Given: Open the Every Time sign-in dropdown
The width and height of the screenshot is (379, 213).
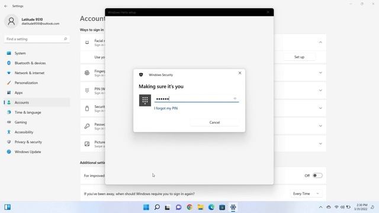Looking at the screenshot, I should [306, 193].
